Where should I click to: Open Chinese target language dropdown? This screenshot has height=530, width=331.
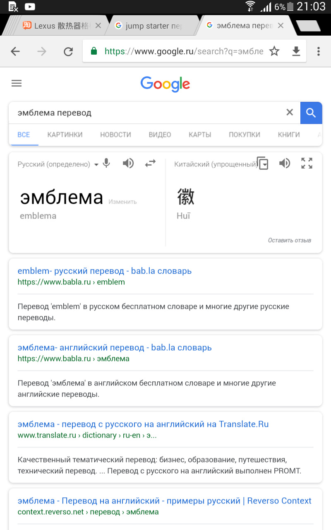(215, 164)
